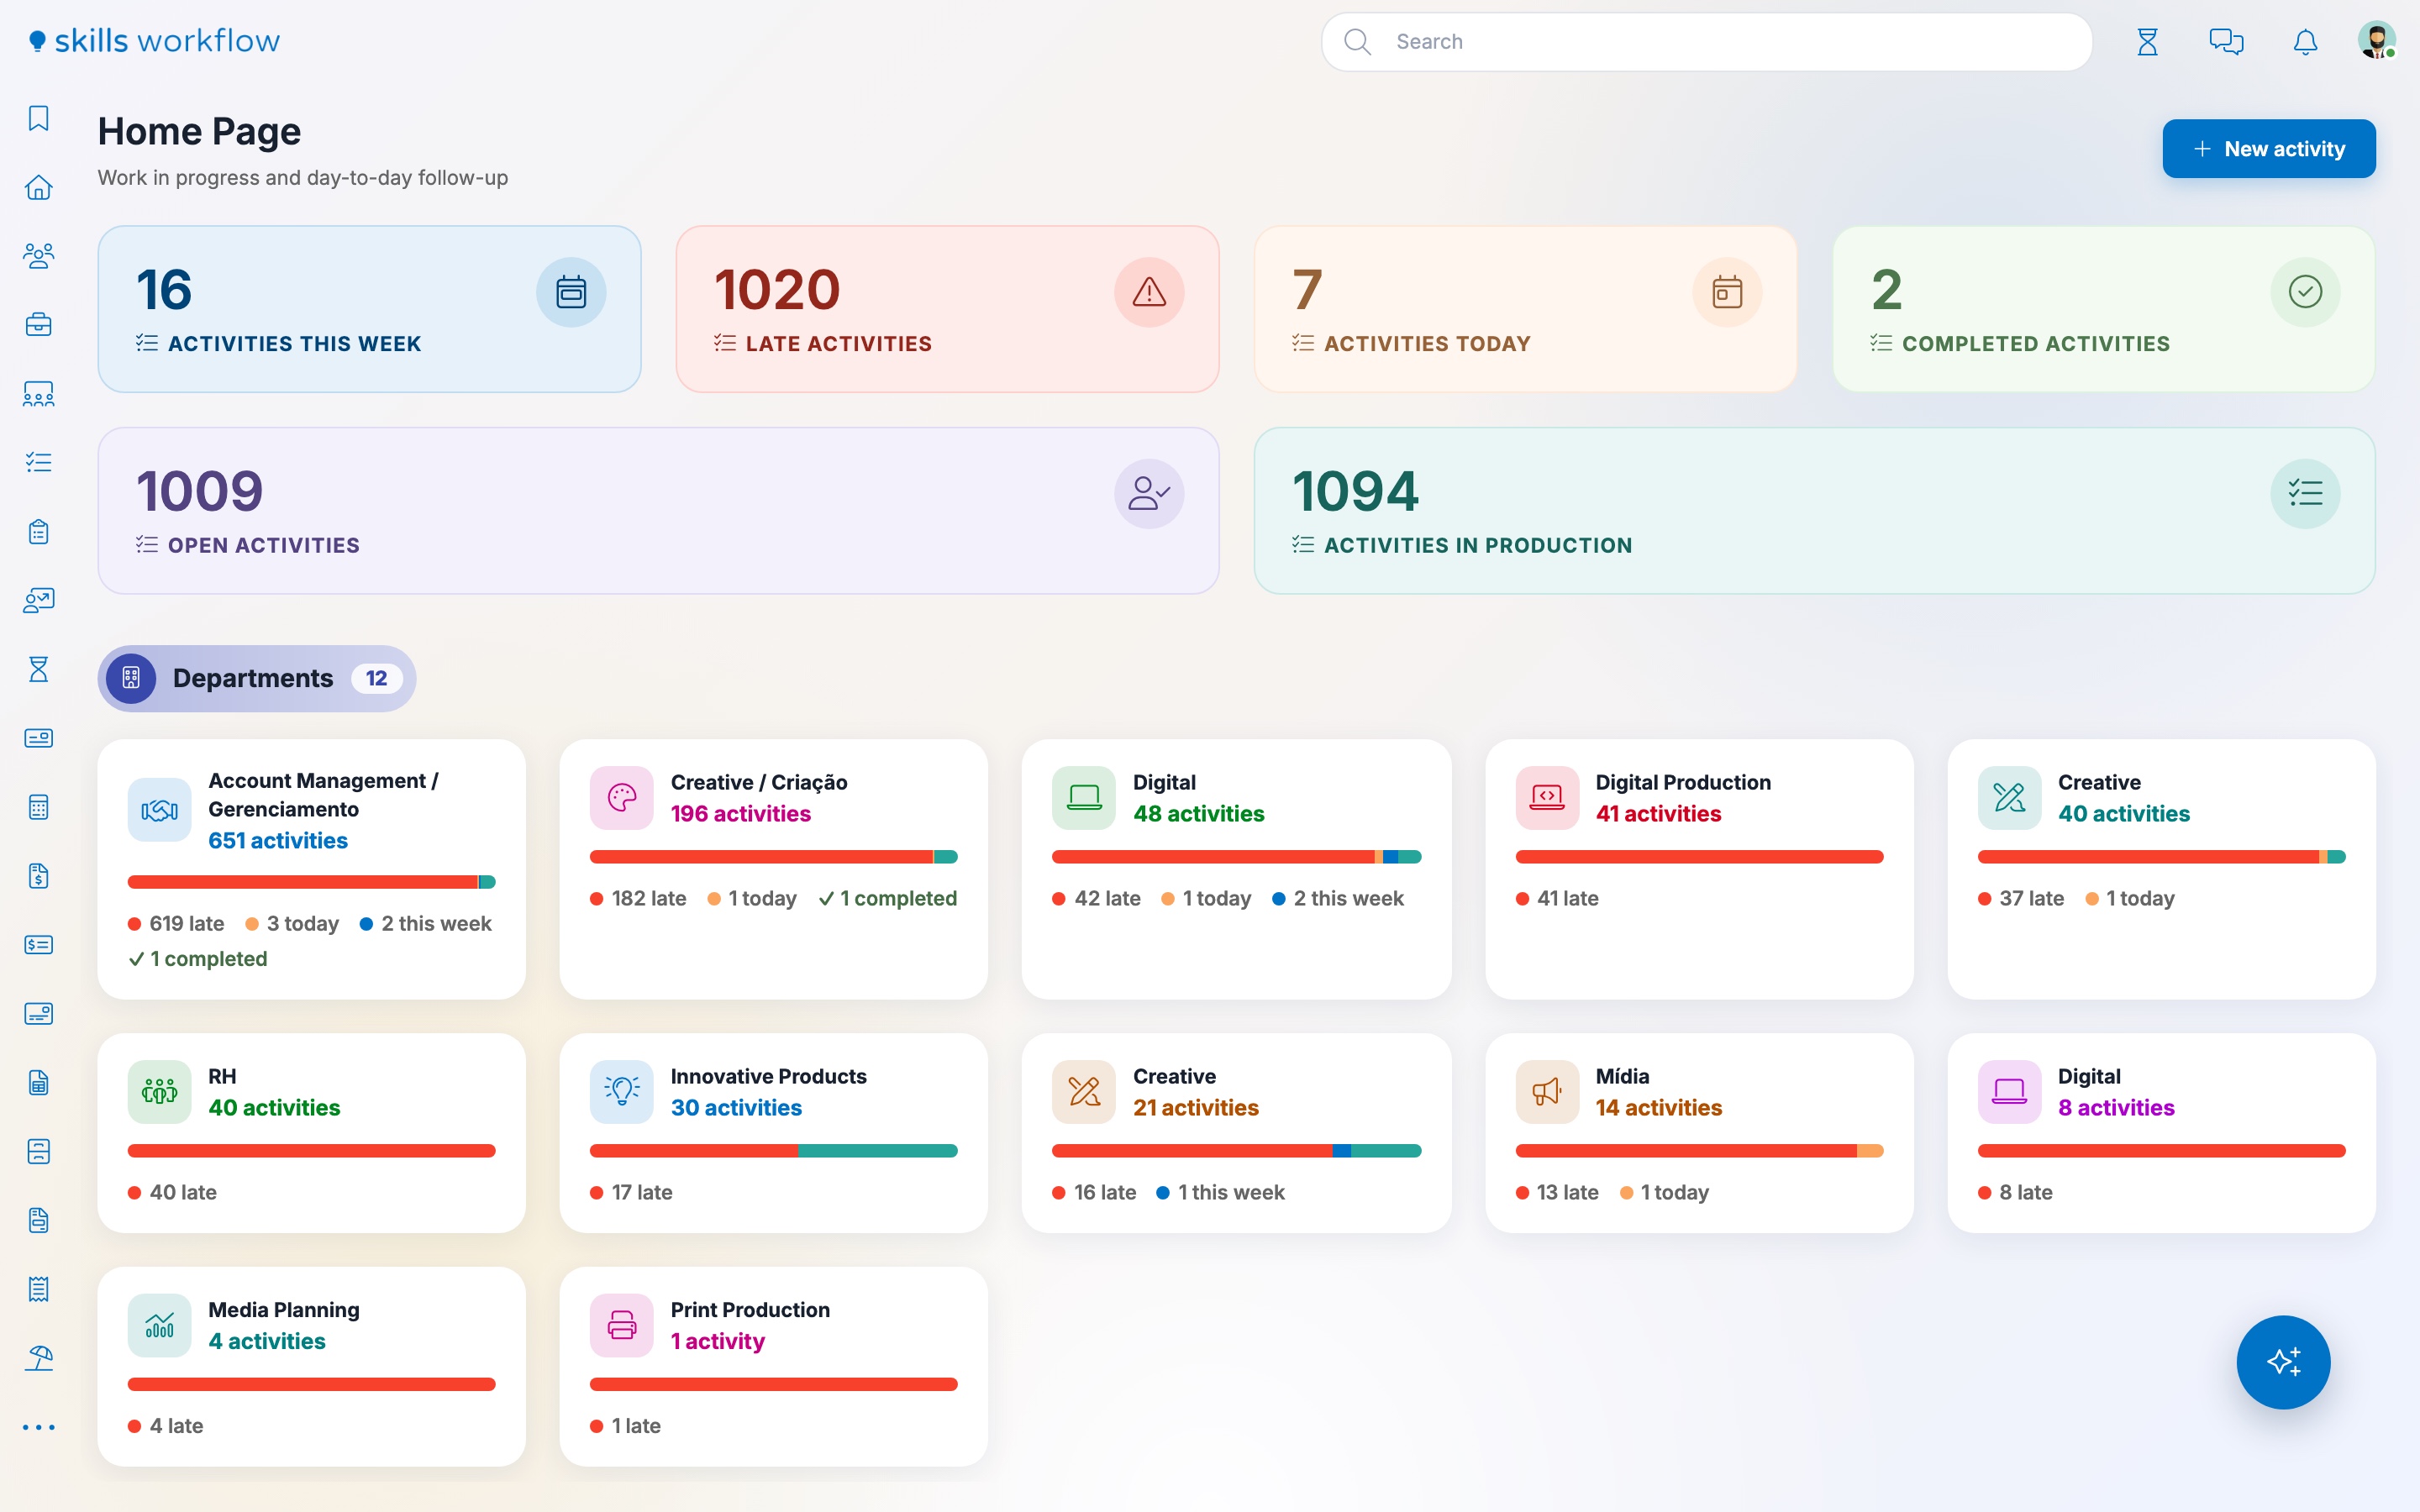Open the Mídia department card
Screen dimensions: 2420x1512
coord(1699,1133)
